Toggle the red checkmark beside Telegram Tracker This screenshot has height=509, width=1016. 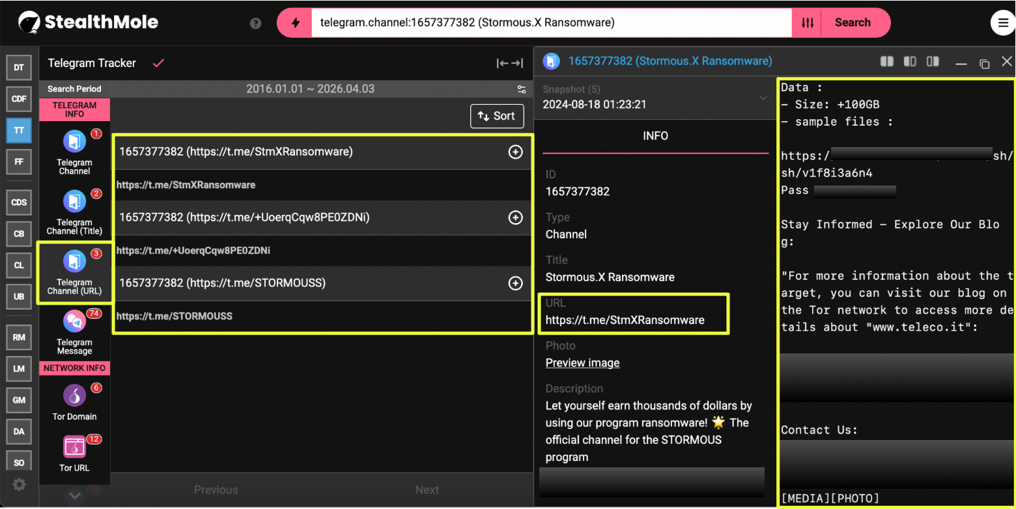click(158, 63)
